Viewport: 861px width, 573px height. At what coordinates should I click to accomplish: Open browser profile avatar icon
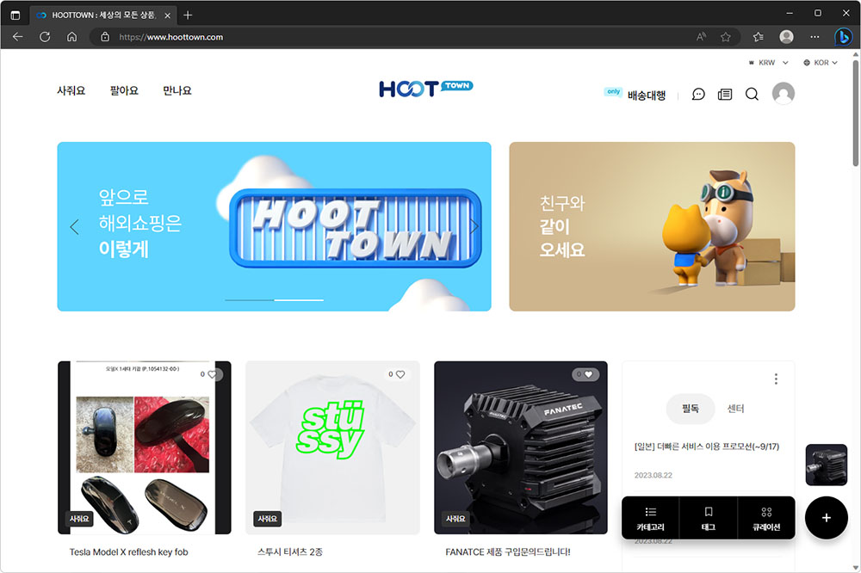(x=786, y=37)
